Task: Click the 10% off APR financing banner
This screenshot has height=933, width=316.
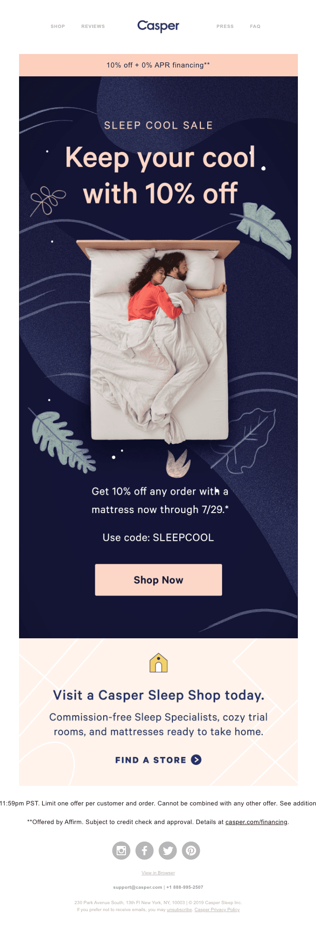Action: [x=158, y=65]
